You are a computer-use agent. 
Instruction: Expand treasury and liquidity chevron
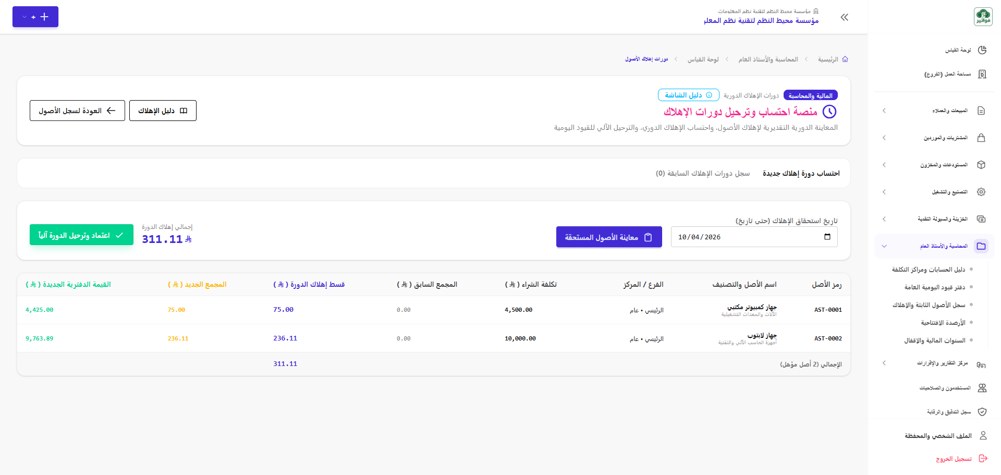tap(884, 219)
